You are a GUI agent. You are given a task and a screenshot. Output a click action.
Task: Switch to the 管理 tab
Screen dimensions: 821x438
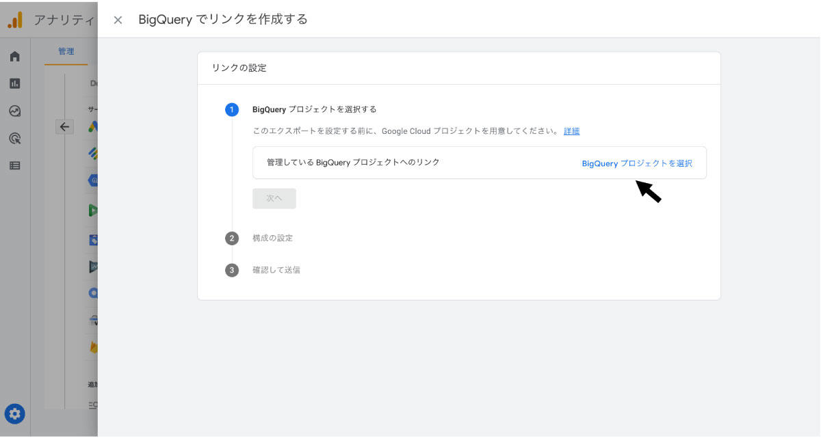click(x=66, y=51)
